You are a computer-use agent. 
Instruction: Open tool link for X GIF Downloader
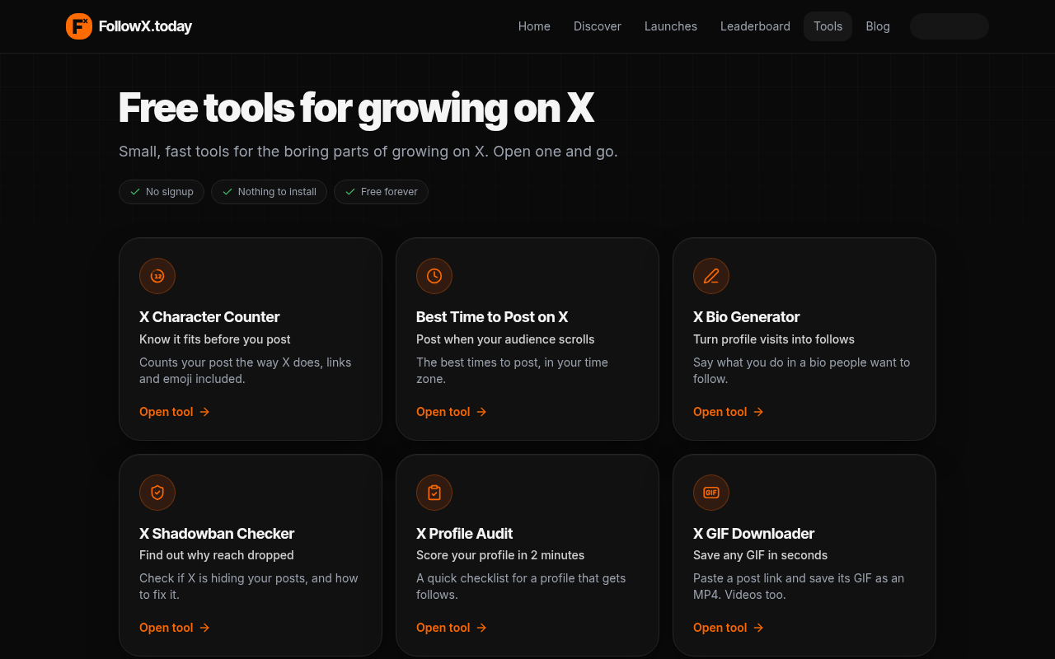[729, 628]
